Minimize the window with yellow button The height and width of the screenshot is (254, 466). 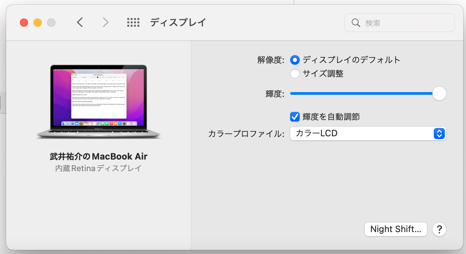point(38,23)
